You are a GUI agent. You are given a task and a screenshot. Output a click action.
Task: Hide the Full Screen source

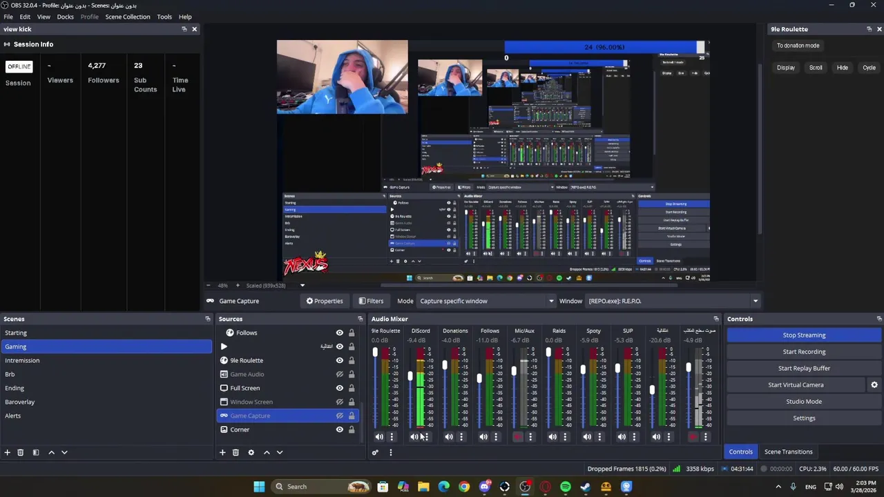[339, 388]
